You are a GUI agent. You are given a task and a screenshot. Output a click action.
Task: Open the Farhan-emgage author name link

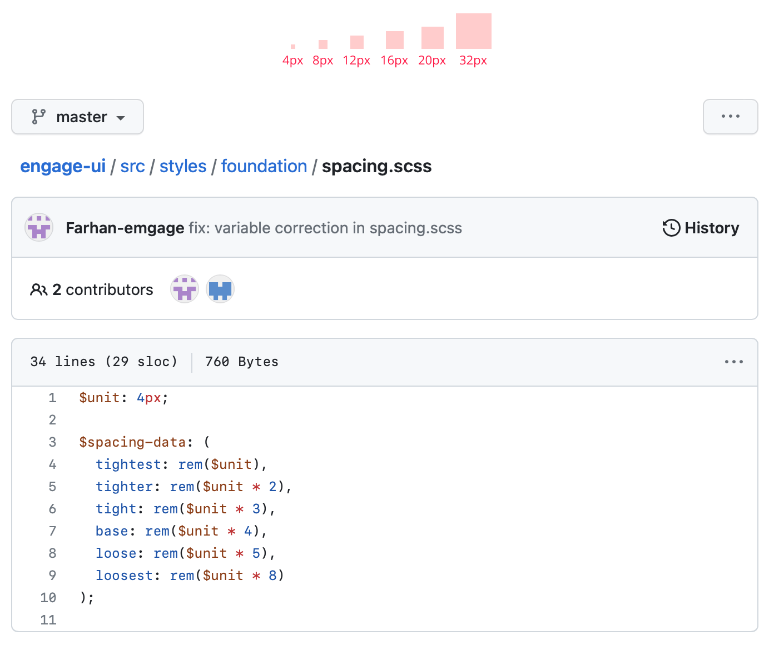click(125, 228)
